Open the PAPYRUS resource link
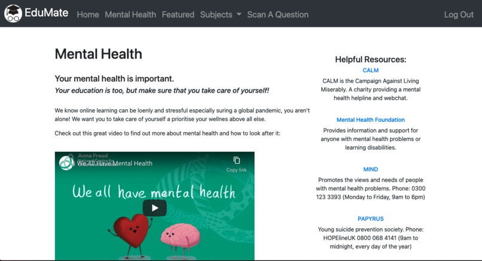Image resolution: width=482 pixels, height=261 pixels. (x=370, y=219)
